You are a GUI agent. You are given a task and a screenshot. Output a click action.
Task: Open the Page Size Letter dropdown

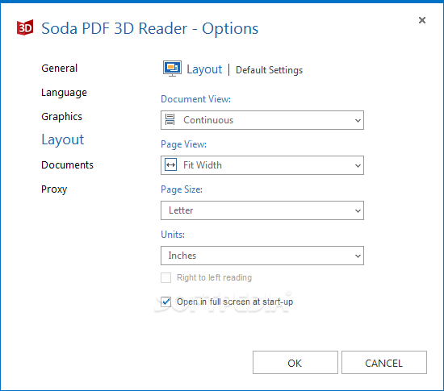tap(262, 210)
